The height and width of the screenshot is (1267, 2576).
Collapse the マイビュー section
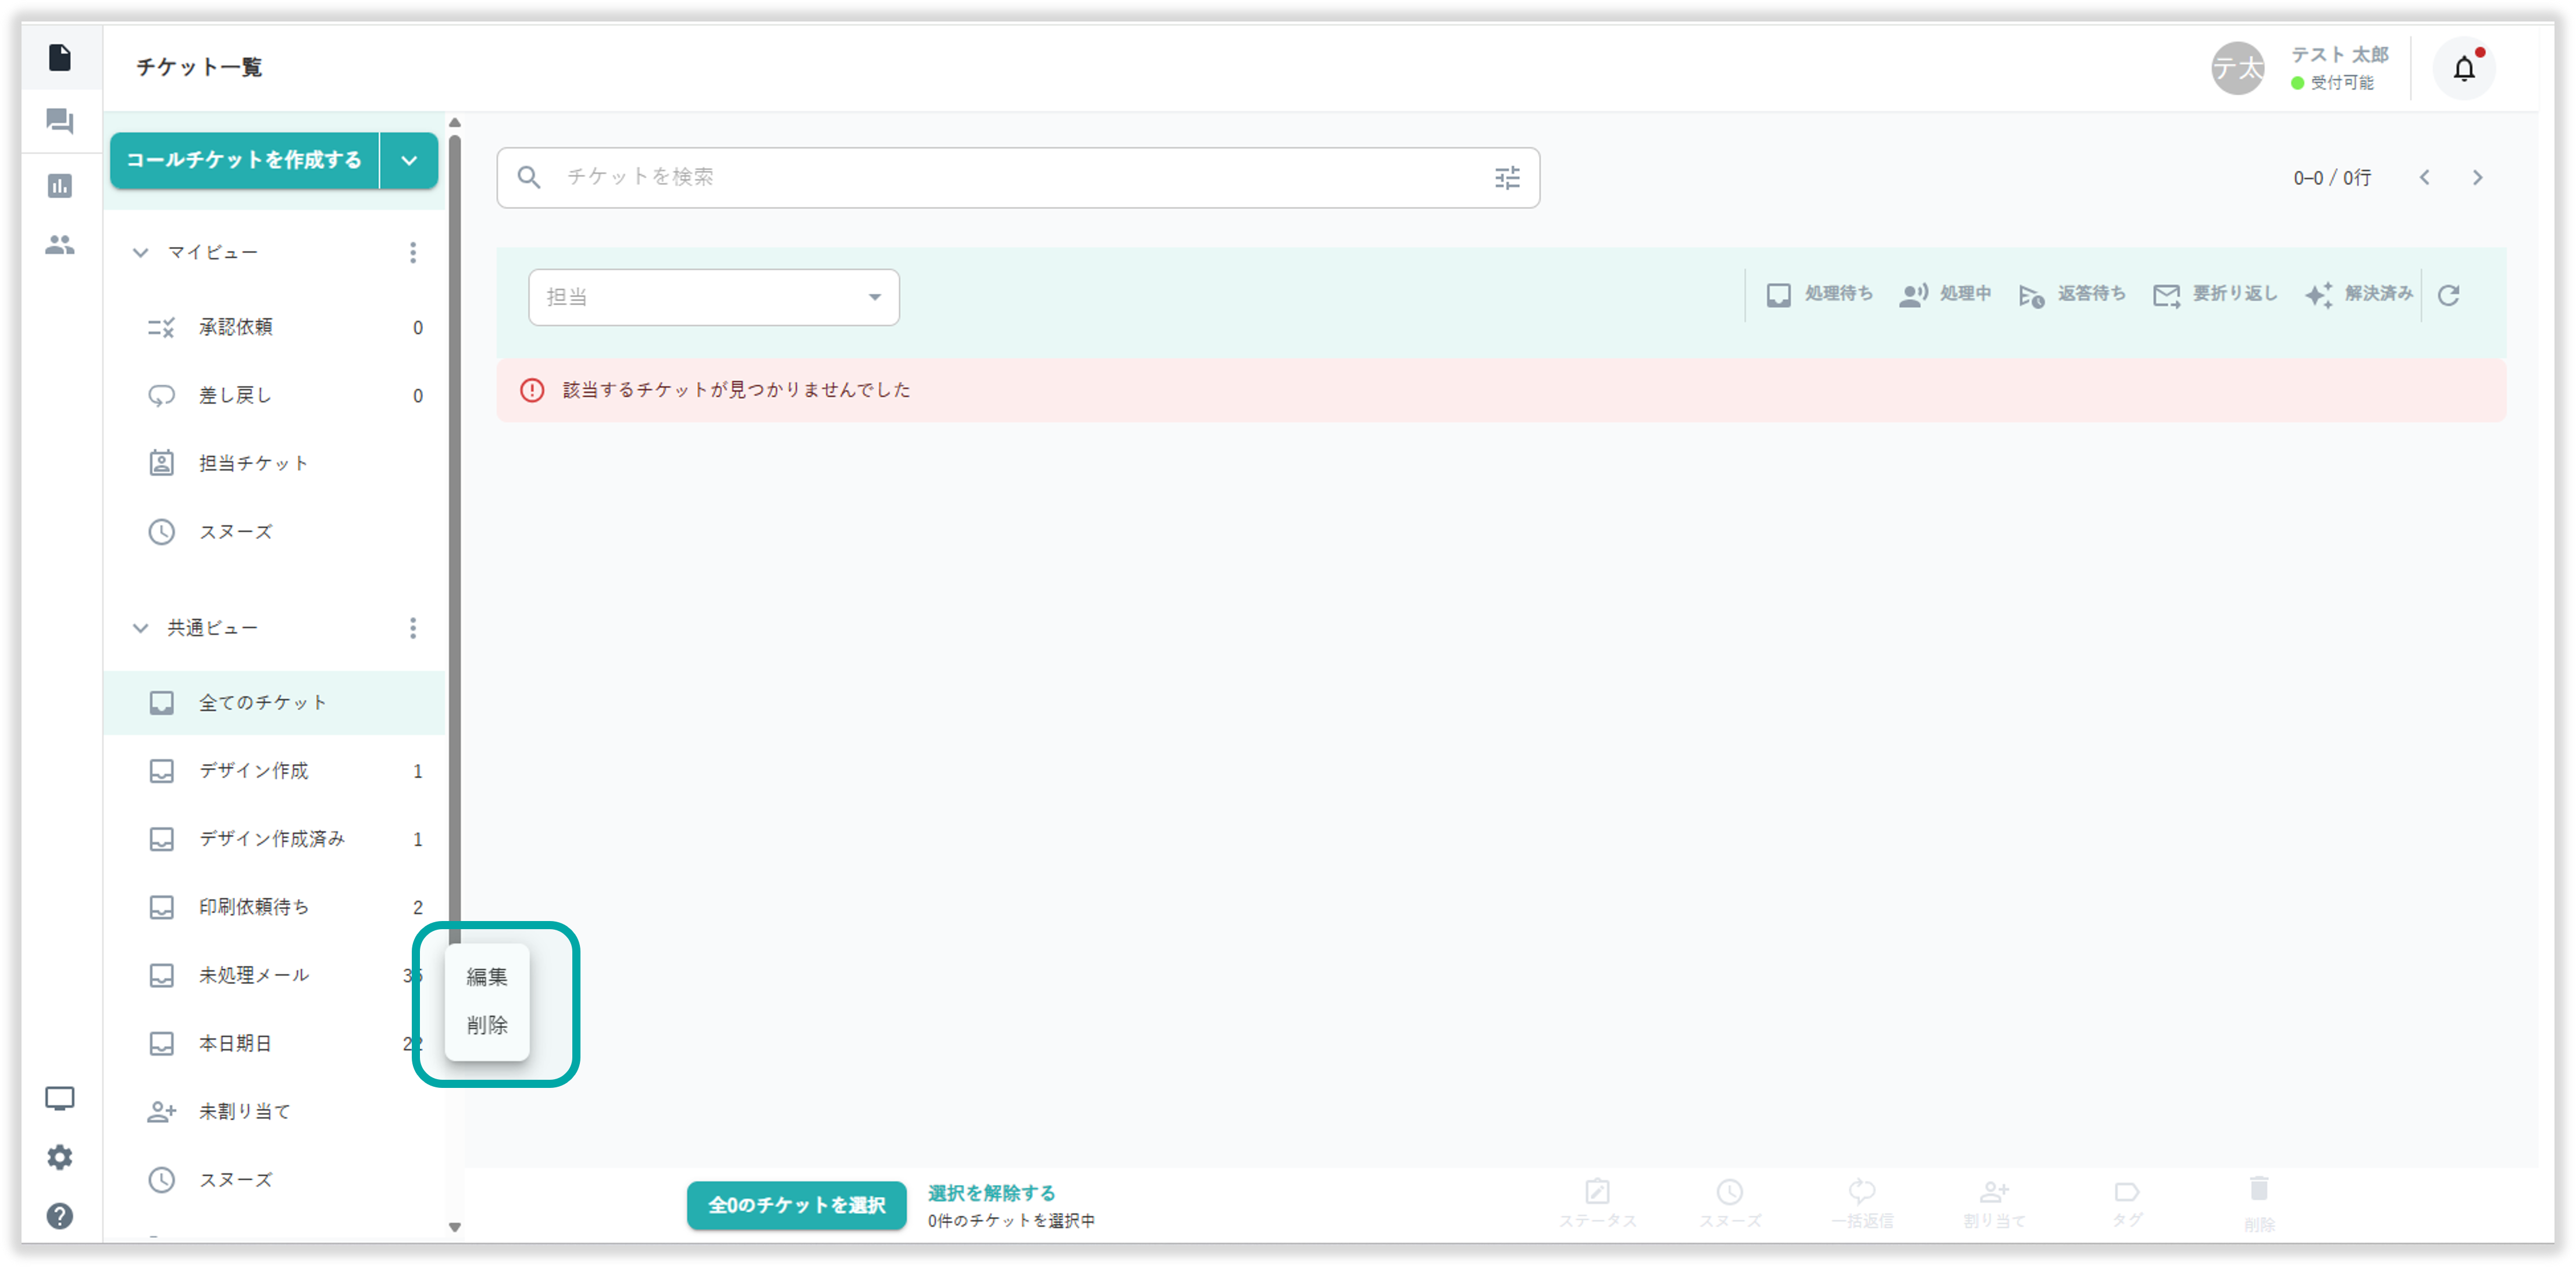tap(141, 252)
